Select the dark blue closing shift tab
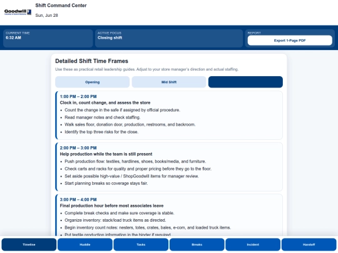The width and height of the screenshot is (338, 253). click(245, 82)
